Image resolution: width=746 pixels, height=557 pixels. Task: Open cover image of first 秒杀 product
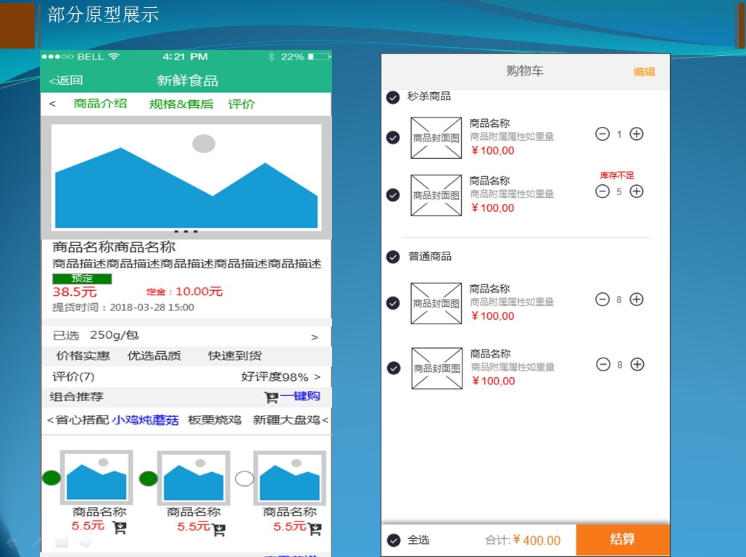[x=436, y=138]
